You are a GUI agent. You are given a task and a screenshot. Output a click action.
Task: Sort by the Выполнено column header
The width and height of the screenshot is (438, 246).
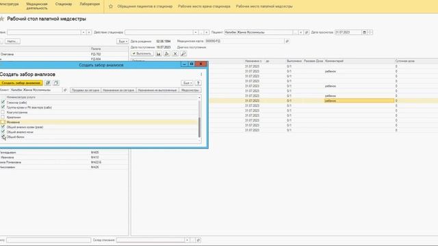[x=294, y=61]
